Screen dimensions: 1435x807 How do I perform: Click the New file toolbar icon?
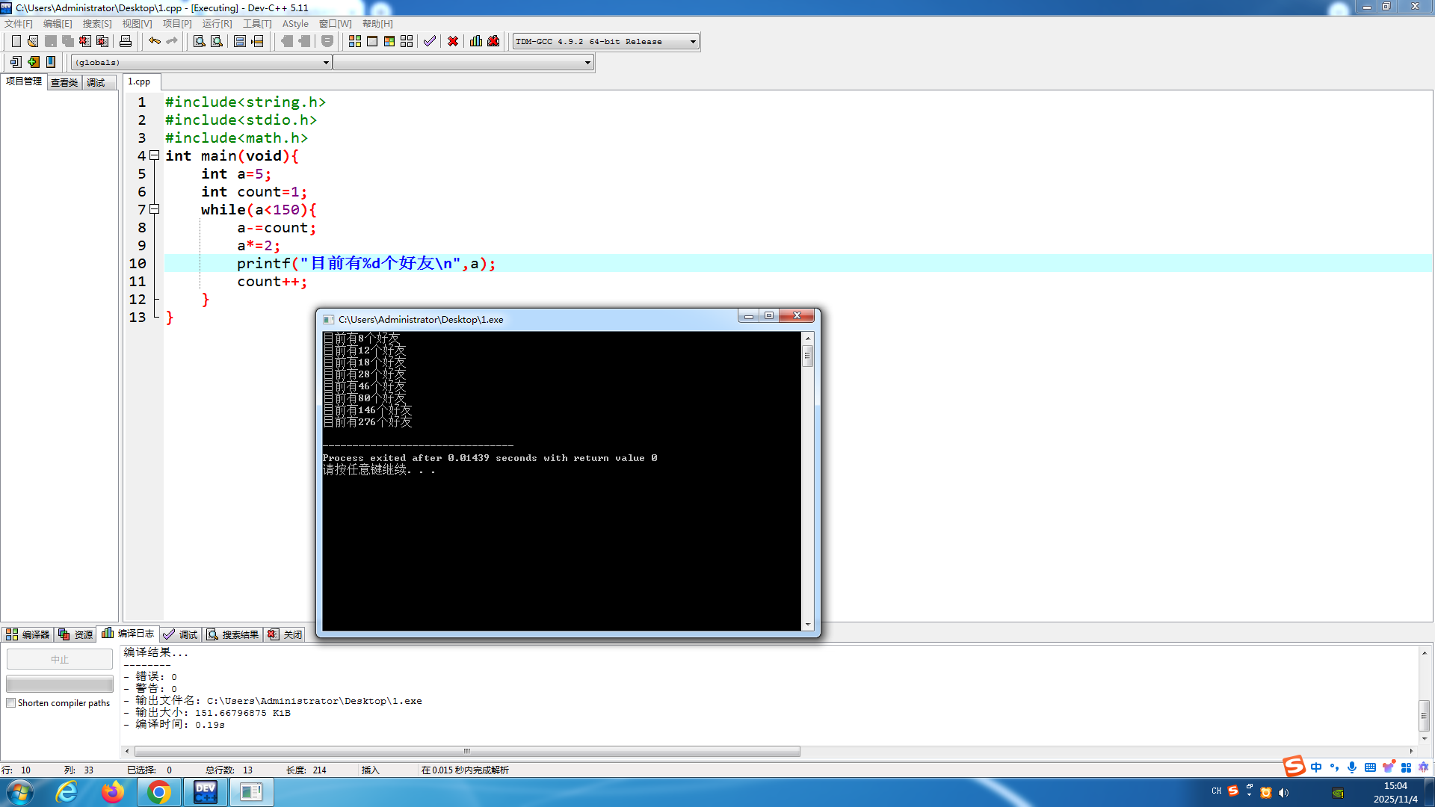(16, 41)
